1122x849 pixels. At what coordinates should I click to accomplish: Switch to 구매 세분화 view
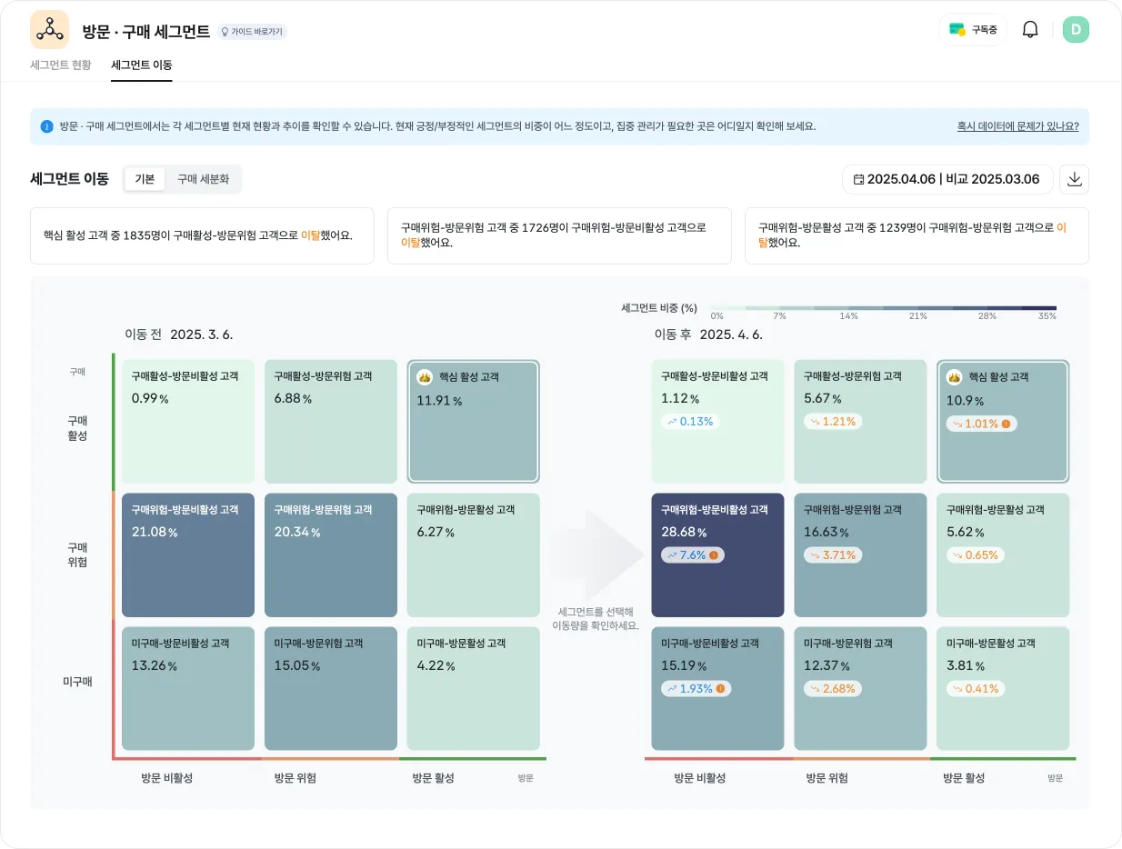click(x=203, y=179)
